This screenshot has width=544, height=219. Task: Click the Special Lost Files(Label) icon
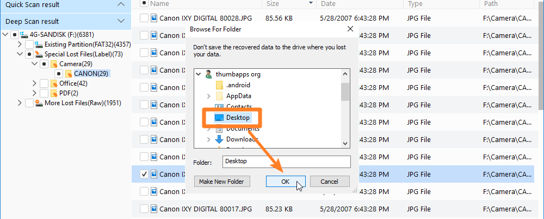(39, 54)
